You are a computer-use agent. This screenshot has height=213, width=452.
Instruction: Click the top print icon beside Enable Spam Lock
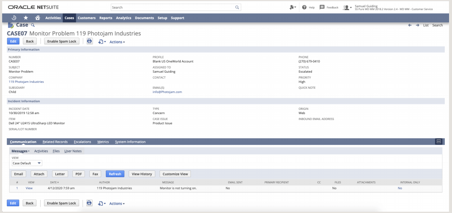click(x=89, y=41)
